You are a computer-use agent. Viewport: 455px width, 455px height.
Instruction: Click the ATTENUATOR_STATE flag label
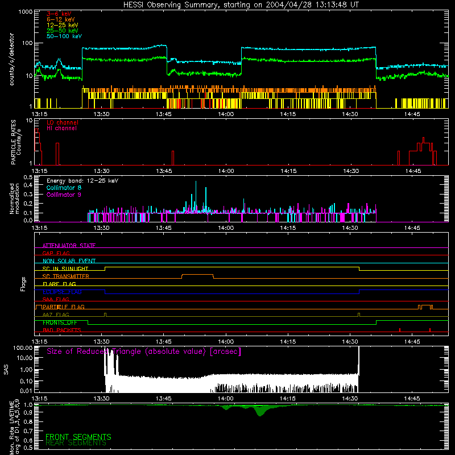pos(69,246)
